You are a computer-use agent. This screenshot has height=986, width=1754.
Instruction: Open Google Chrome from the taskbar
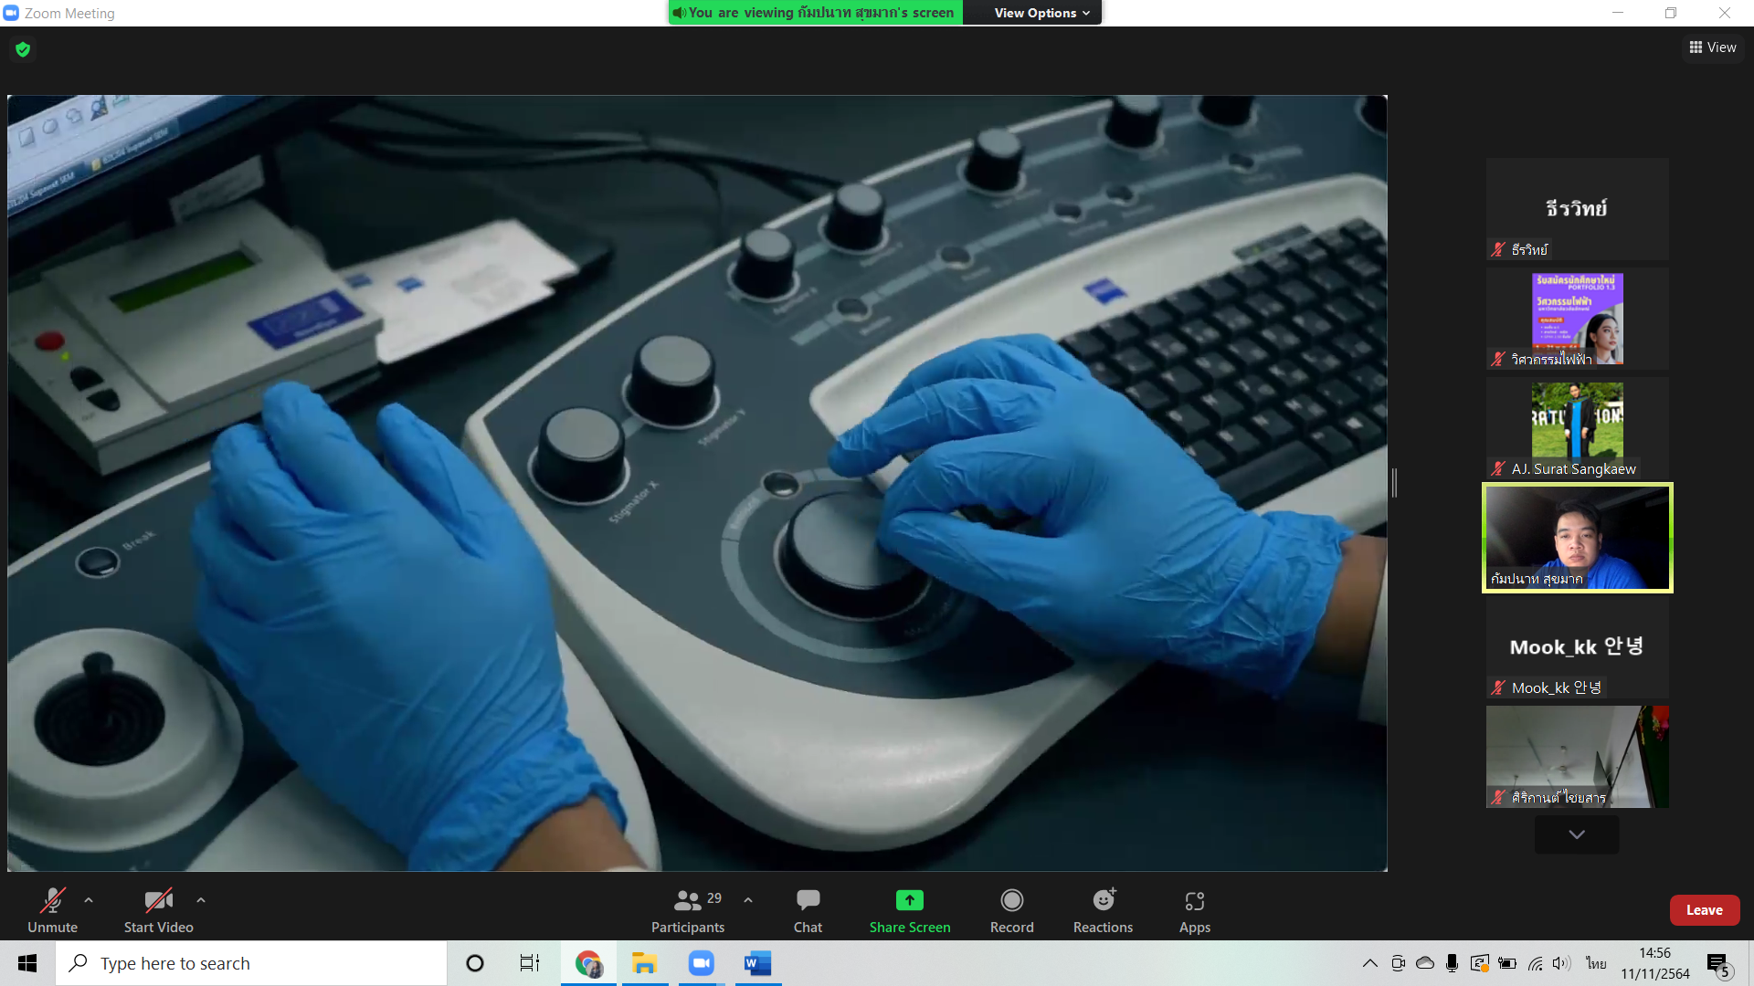pos(588,963)
